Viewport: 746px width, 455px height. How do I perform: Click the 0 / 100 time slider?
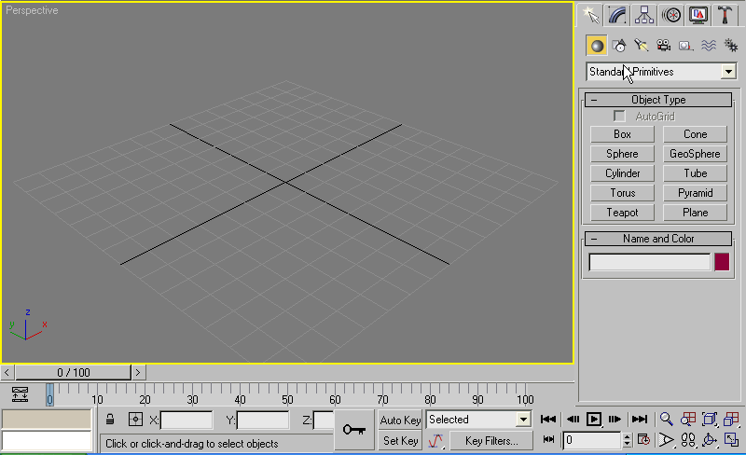coord(74,372)
